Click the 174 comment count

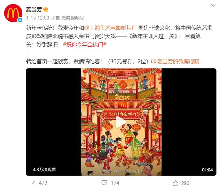(x=115, y=183)
